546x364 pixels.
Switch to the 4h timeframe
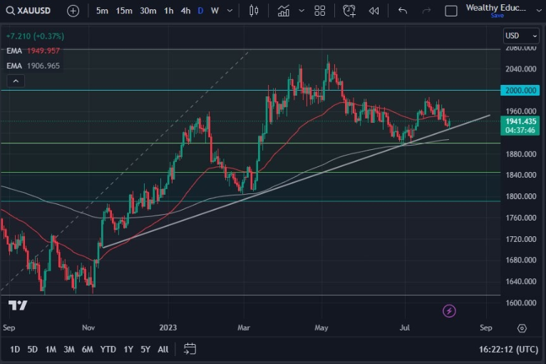(x=185, y=11)
